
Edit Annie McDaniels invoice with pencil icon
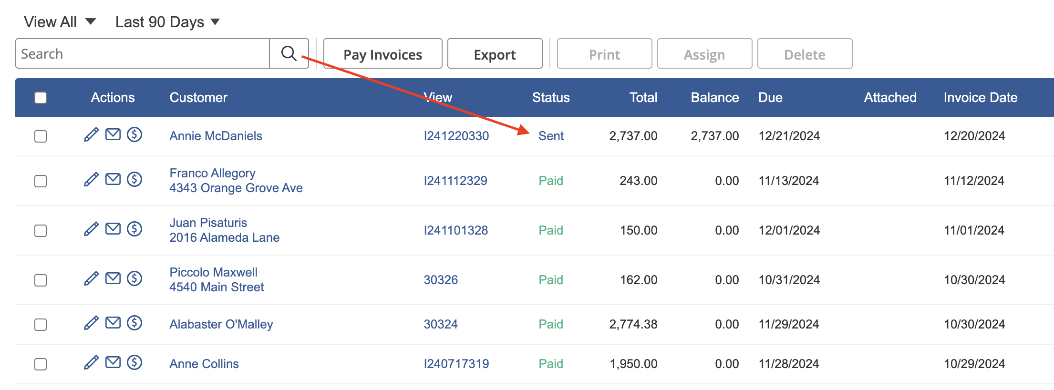click(x=91, y=135)
